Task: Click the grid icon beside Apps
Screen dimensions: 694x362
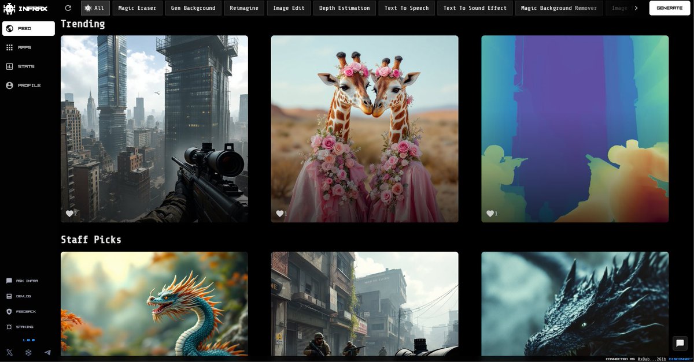Action: tap(9, 47)
